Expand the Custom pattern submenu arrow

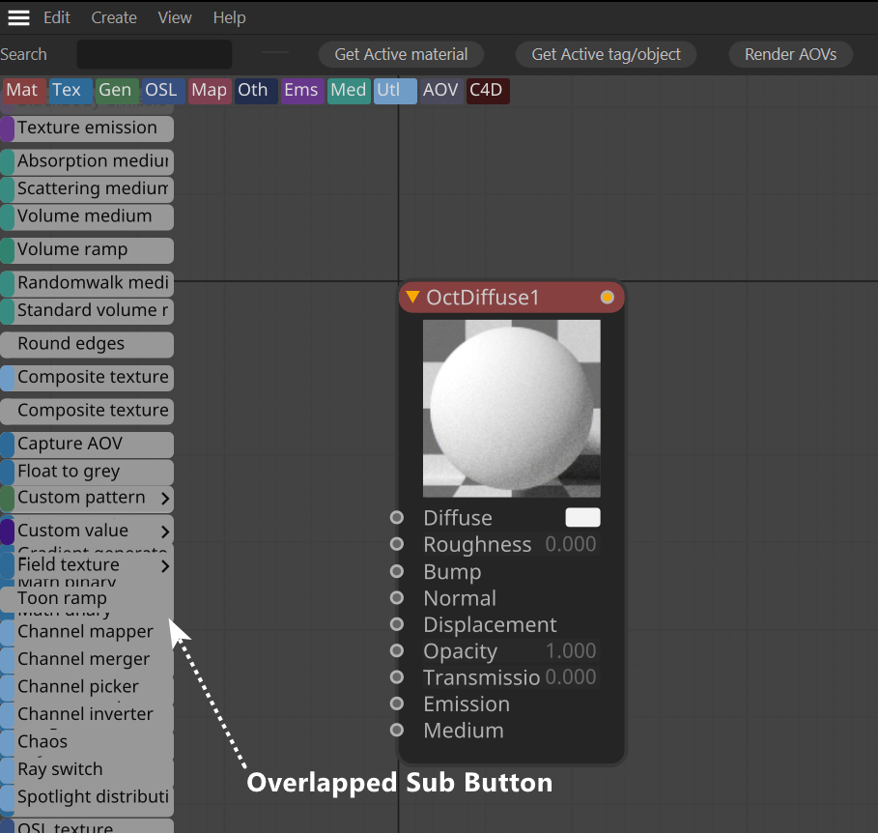click(x=164, y=498)
